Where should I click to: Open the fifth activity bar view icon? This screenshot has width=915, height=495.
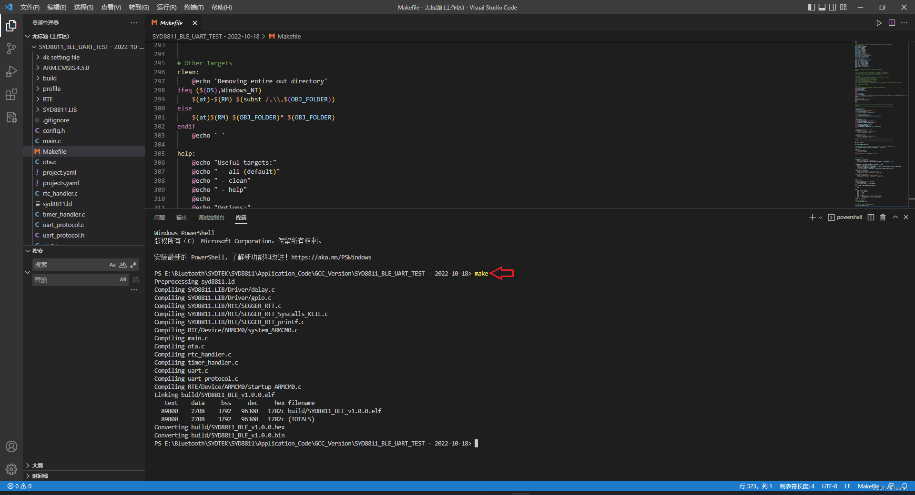click(x=11, y=117)
